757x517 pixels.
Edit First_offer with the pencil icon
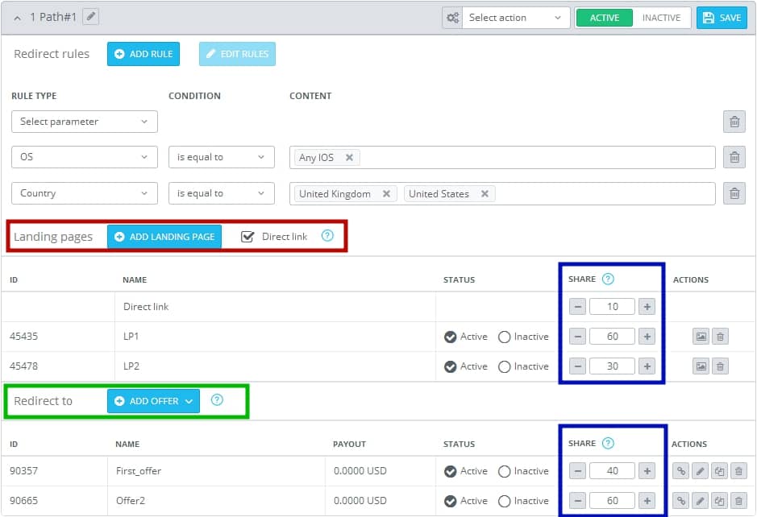click(x=700, y=471)
